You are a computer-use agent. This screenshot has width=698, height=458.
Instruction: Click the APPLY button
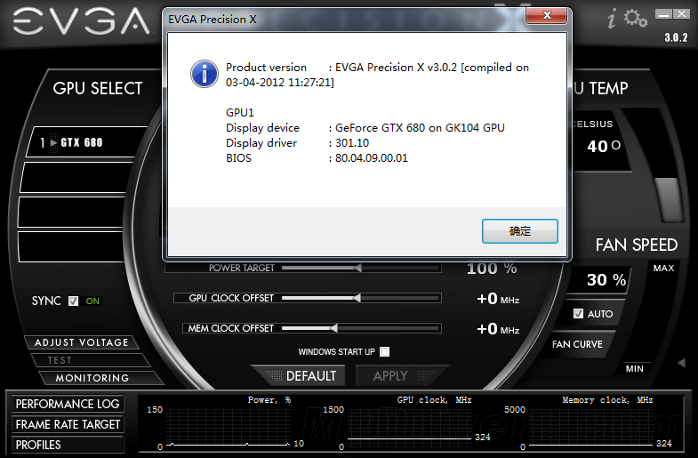click(400, 375)
